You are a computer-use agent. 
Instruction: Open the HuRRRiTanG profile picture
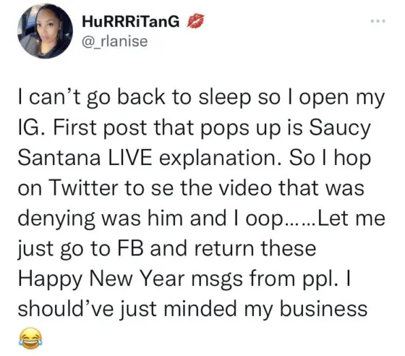45,31
